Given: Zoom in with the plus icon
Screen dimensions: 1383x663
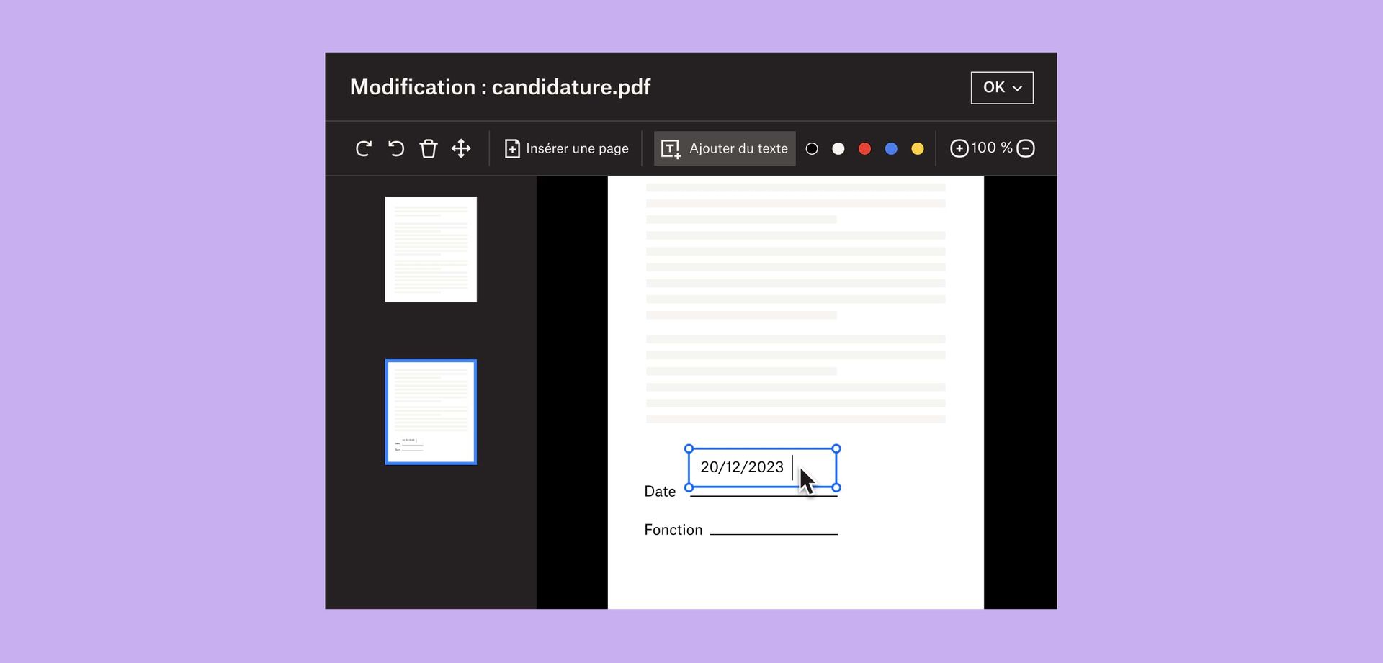Looking at the screenshot, I should point(958,148).
